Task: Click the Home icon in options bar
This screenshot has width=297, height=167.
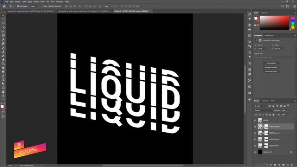Action: tap(4, 6)
